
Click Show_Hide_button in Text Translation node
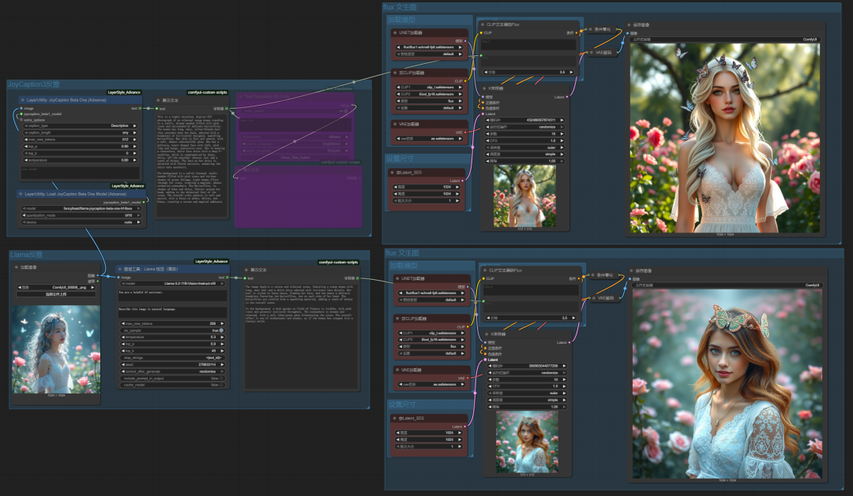[x=295, y=158]
